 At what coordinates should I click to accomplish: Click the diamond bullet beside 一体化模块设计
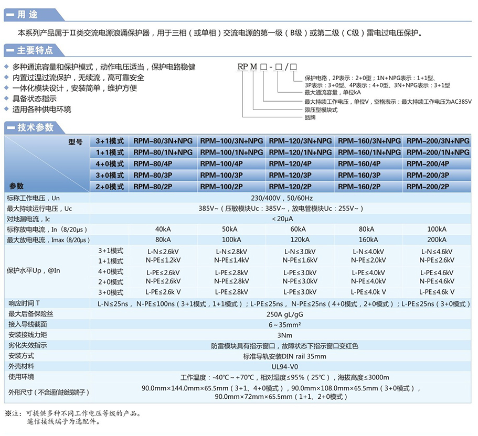[x=6, y=88]
